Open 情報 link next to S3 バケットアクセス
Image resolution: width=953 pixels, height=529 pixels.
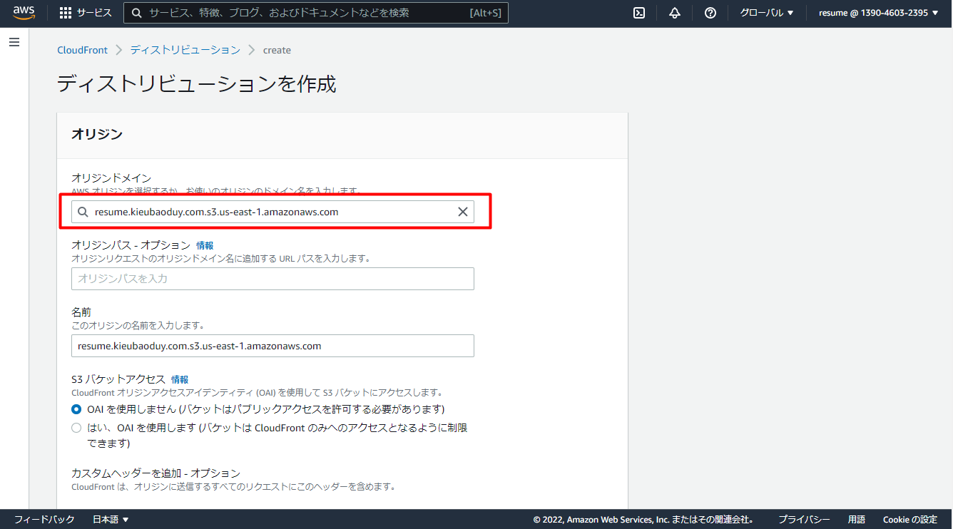[x=180, y=379]
